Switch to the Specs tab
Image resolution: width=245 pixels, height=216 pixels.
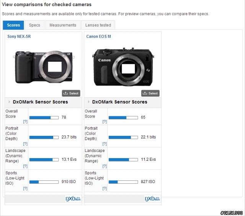tap(34, 25)
